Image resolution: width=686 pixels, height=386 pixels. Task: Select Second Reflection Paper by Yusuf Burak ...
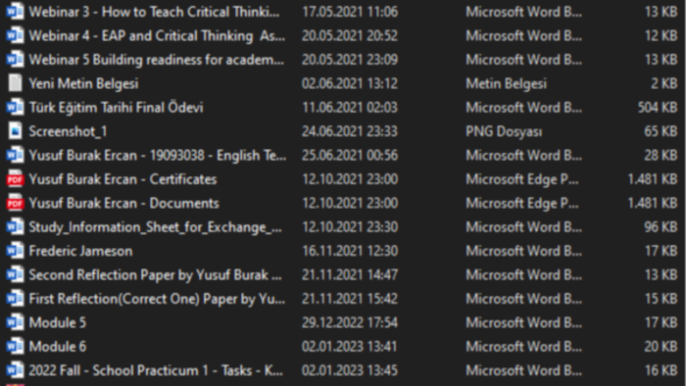155,275
